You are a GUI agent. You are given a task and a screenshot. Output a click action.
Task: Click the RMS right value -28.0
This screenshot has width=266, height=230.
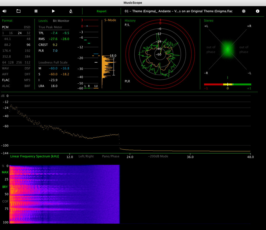pyautogui.click(x=65, y=39)
